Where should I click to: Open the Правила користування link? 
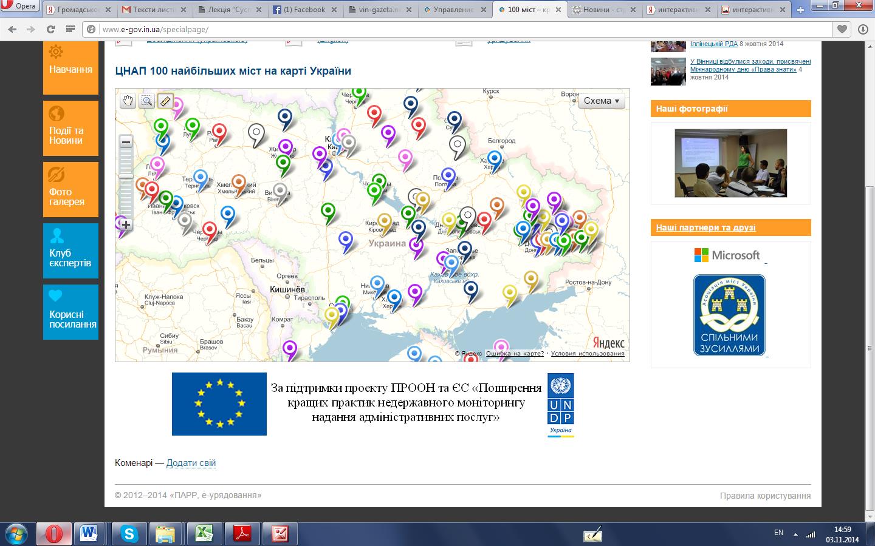point(765,496)
